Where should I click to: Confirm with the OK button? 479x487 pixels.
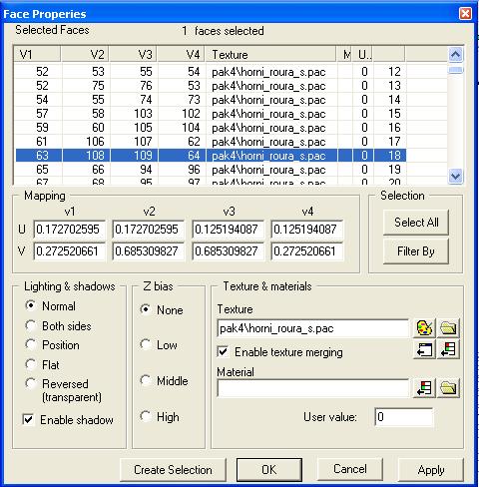[x=269, y=470]
